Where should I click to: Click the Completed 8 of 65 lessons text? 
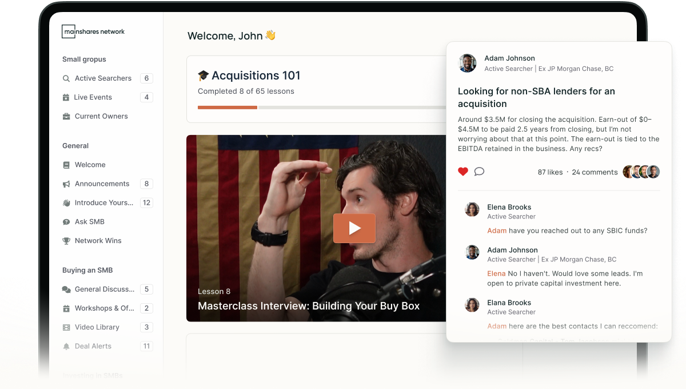pyautogui.click(x=246, y=92)
